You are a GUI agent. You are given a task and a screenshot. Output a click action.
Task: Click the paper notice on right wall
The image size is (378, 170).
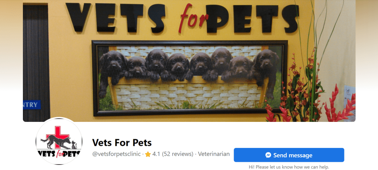[350, 103]
